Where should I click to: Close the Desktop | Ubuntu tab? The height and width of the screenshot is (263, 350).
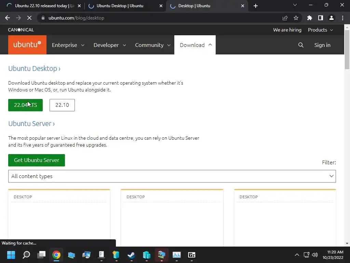click(243, 6)
